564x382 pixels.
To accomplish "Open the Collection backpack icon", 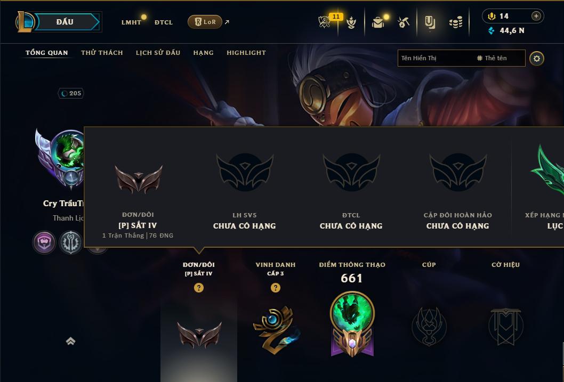I will 377,22.
